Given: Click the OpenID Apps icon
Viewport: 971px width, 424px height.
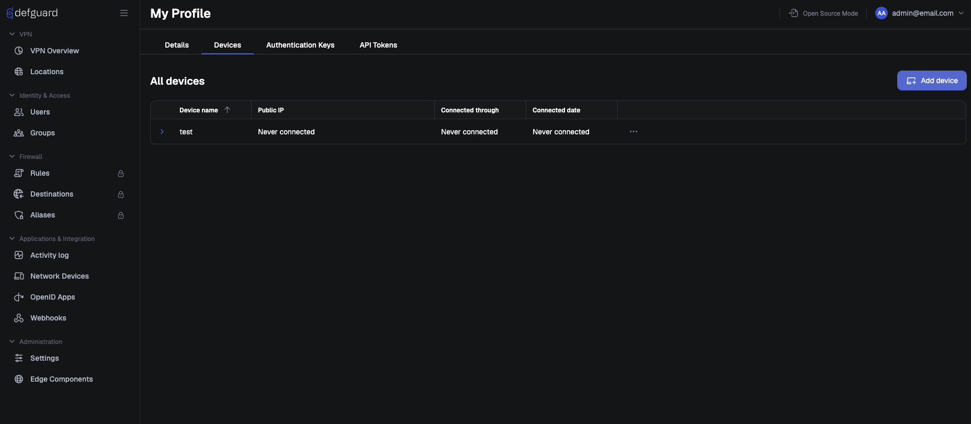Looking at the screenshot, I should pyautogui.click(x=19, y=297).
